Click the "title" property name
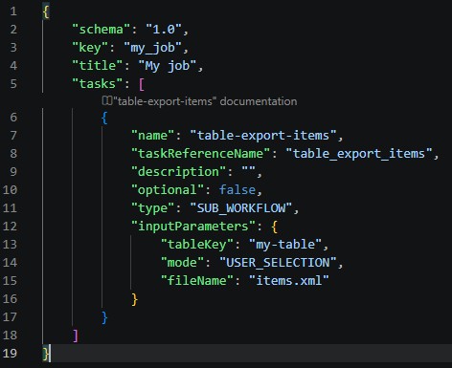Screen dimensions: 452x368 coord(98,66)
